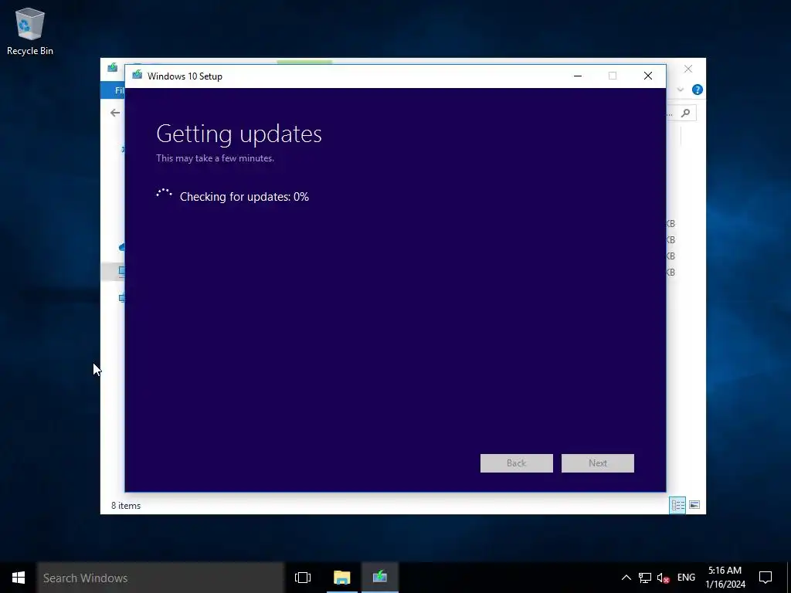
Task: Click the File Explorer search magnifier icon
Action: pos(685,113)
